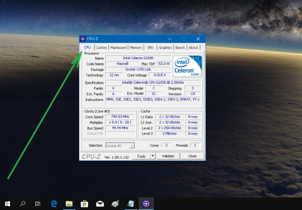
Task: Click the Core Speed value 799.53 MHz
Action: coord(120,117)
